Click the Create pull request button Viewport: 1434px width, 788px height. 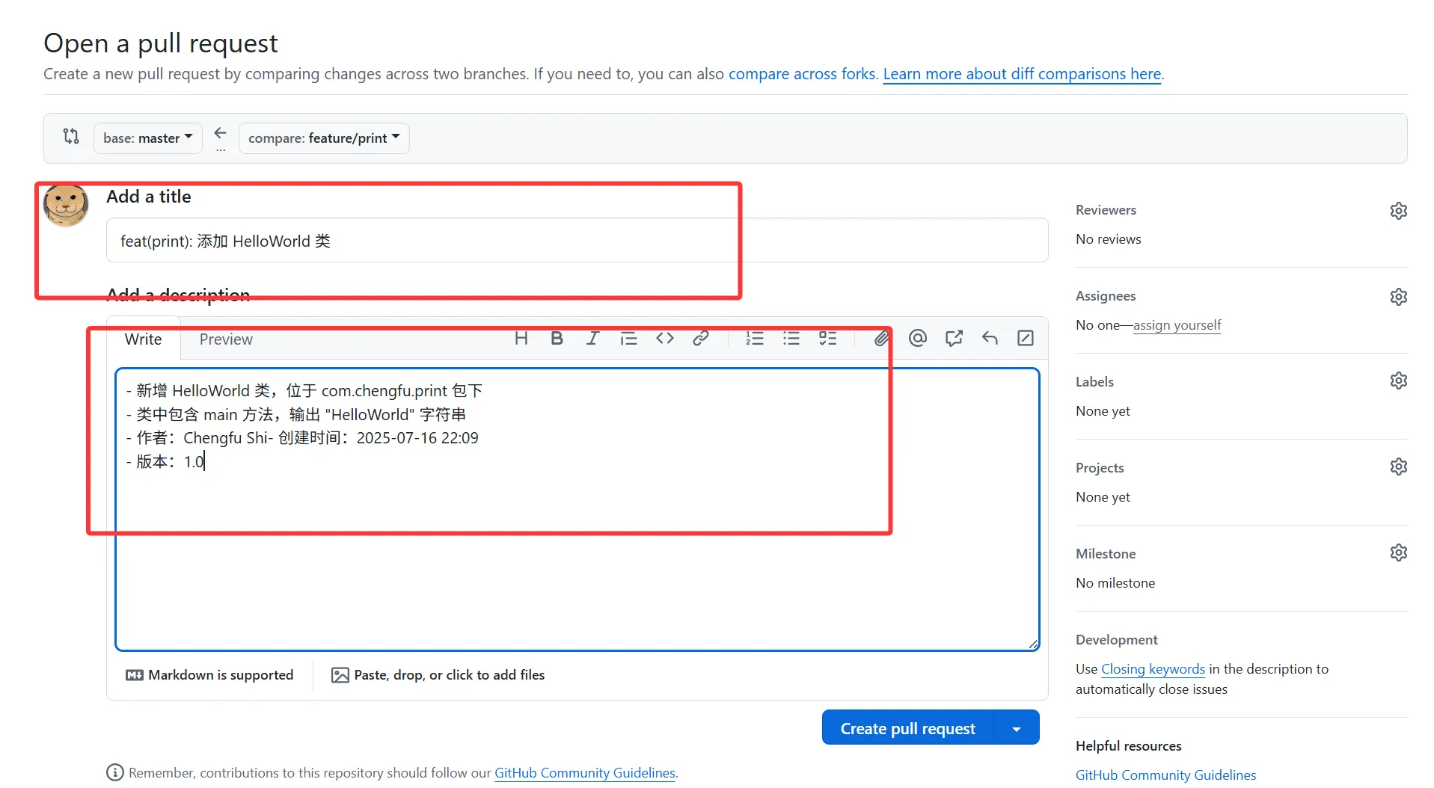[907, 729]
